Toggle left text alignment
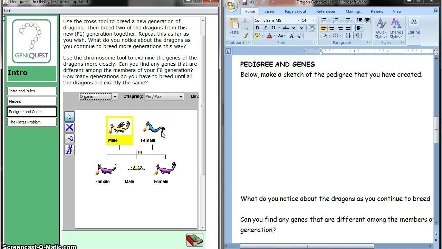The image size is (442, 249). (x=324, y=28)
